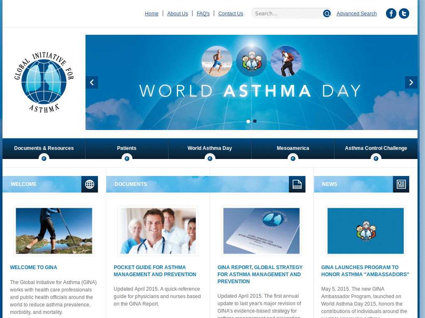Click the dot under Patients menu

tap(127, 159)
